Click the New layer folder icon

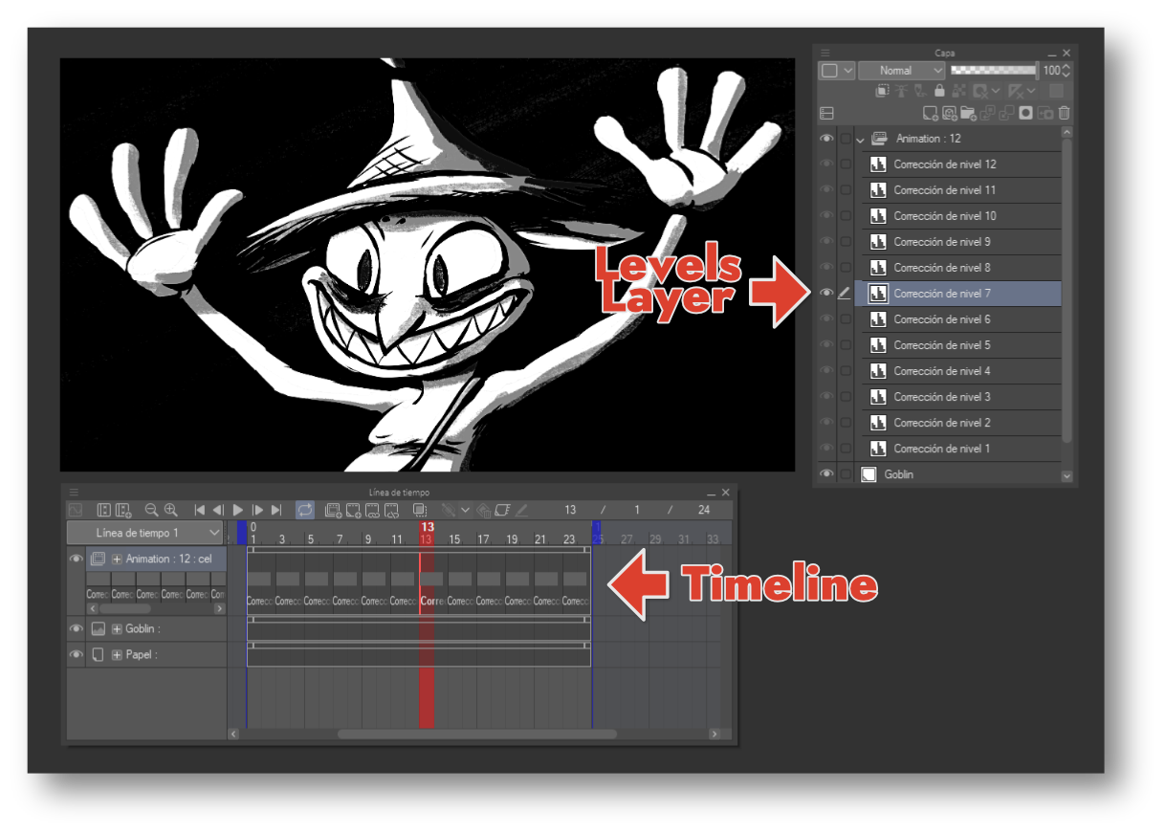click(969, 113)
